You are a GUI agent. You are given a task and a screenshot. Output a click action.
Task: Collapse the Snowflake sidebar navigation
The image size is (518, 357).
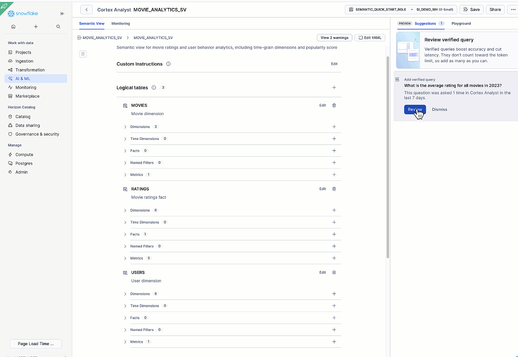point(63,14)
